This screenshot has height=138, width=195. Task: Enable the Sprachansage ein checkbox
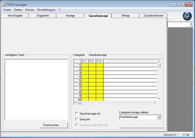click(77, 114)
